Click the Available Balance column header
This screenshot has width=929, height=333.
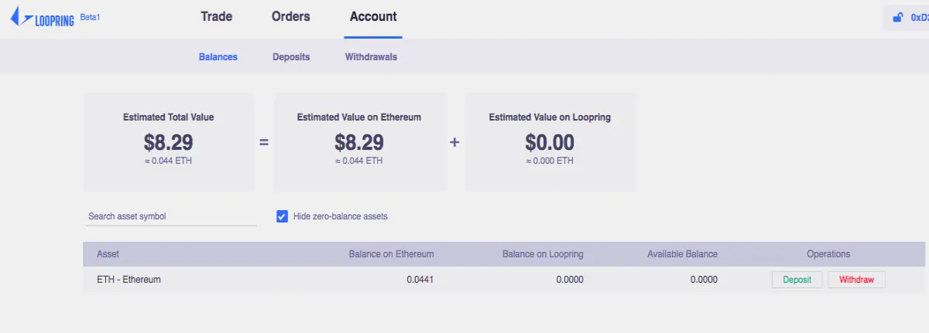[x=682, y=254]
